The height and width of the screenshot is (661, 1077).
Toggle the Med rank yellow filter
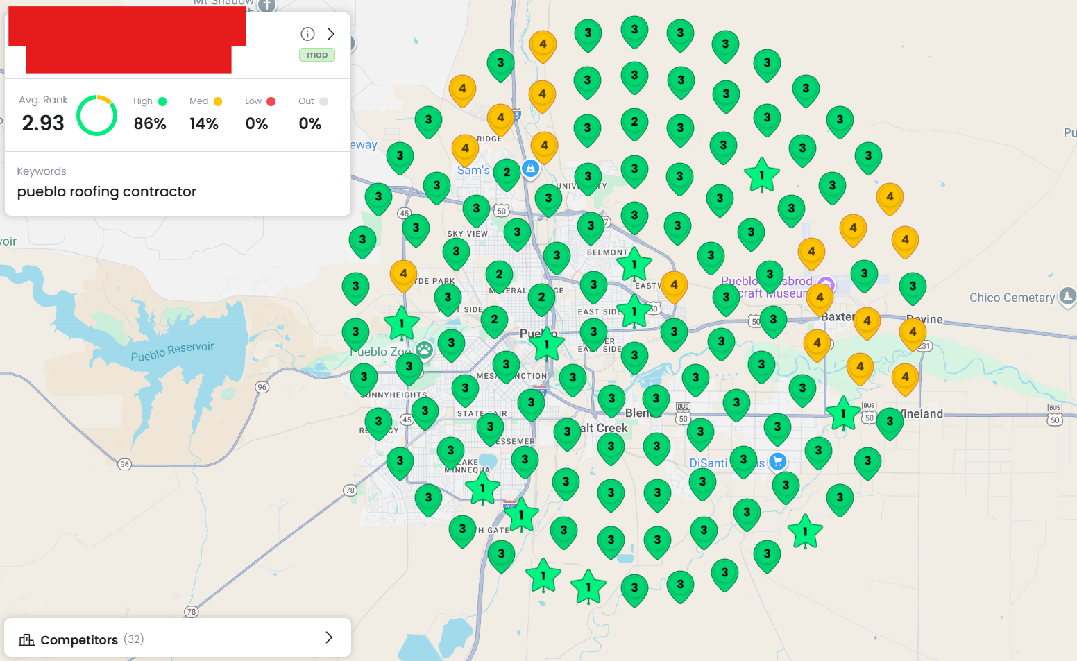pos(218,101)
